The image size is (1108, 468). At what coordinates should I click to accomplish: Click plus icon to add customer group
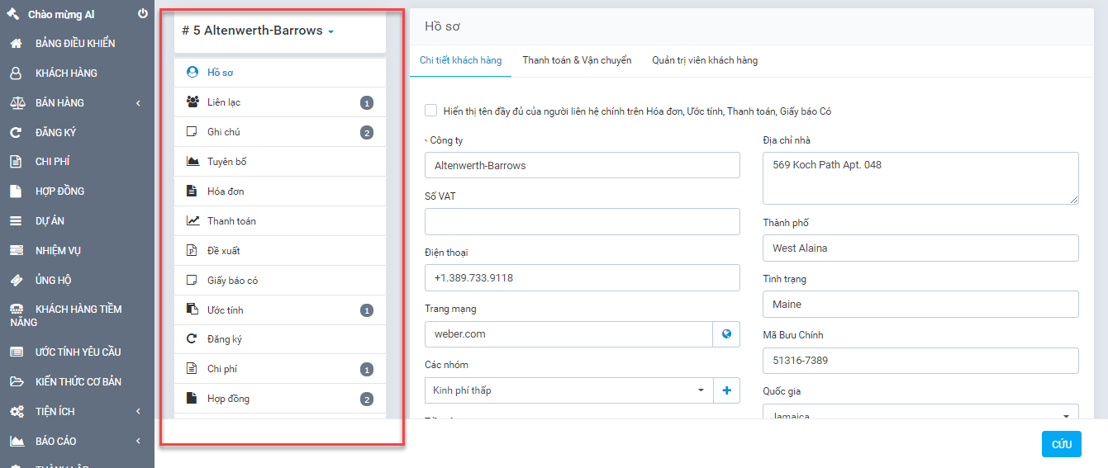click(726, 390)
